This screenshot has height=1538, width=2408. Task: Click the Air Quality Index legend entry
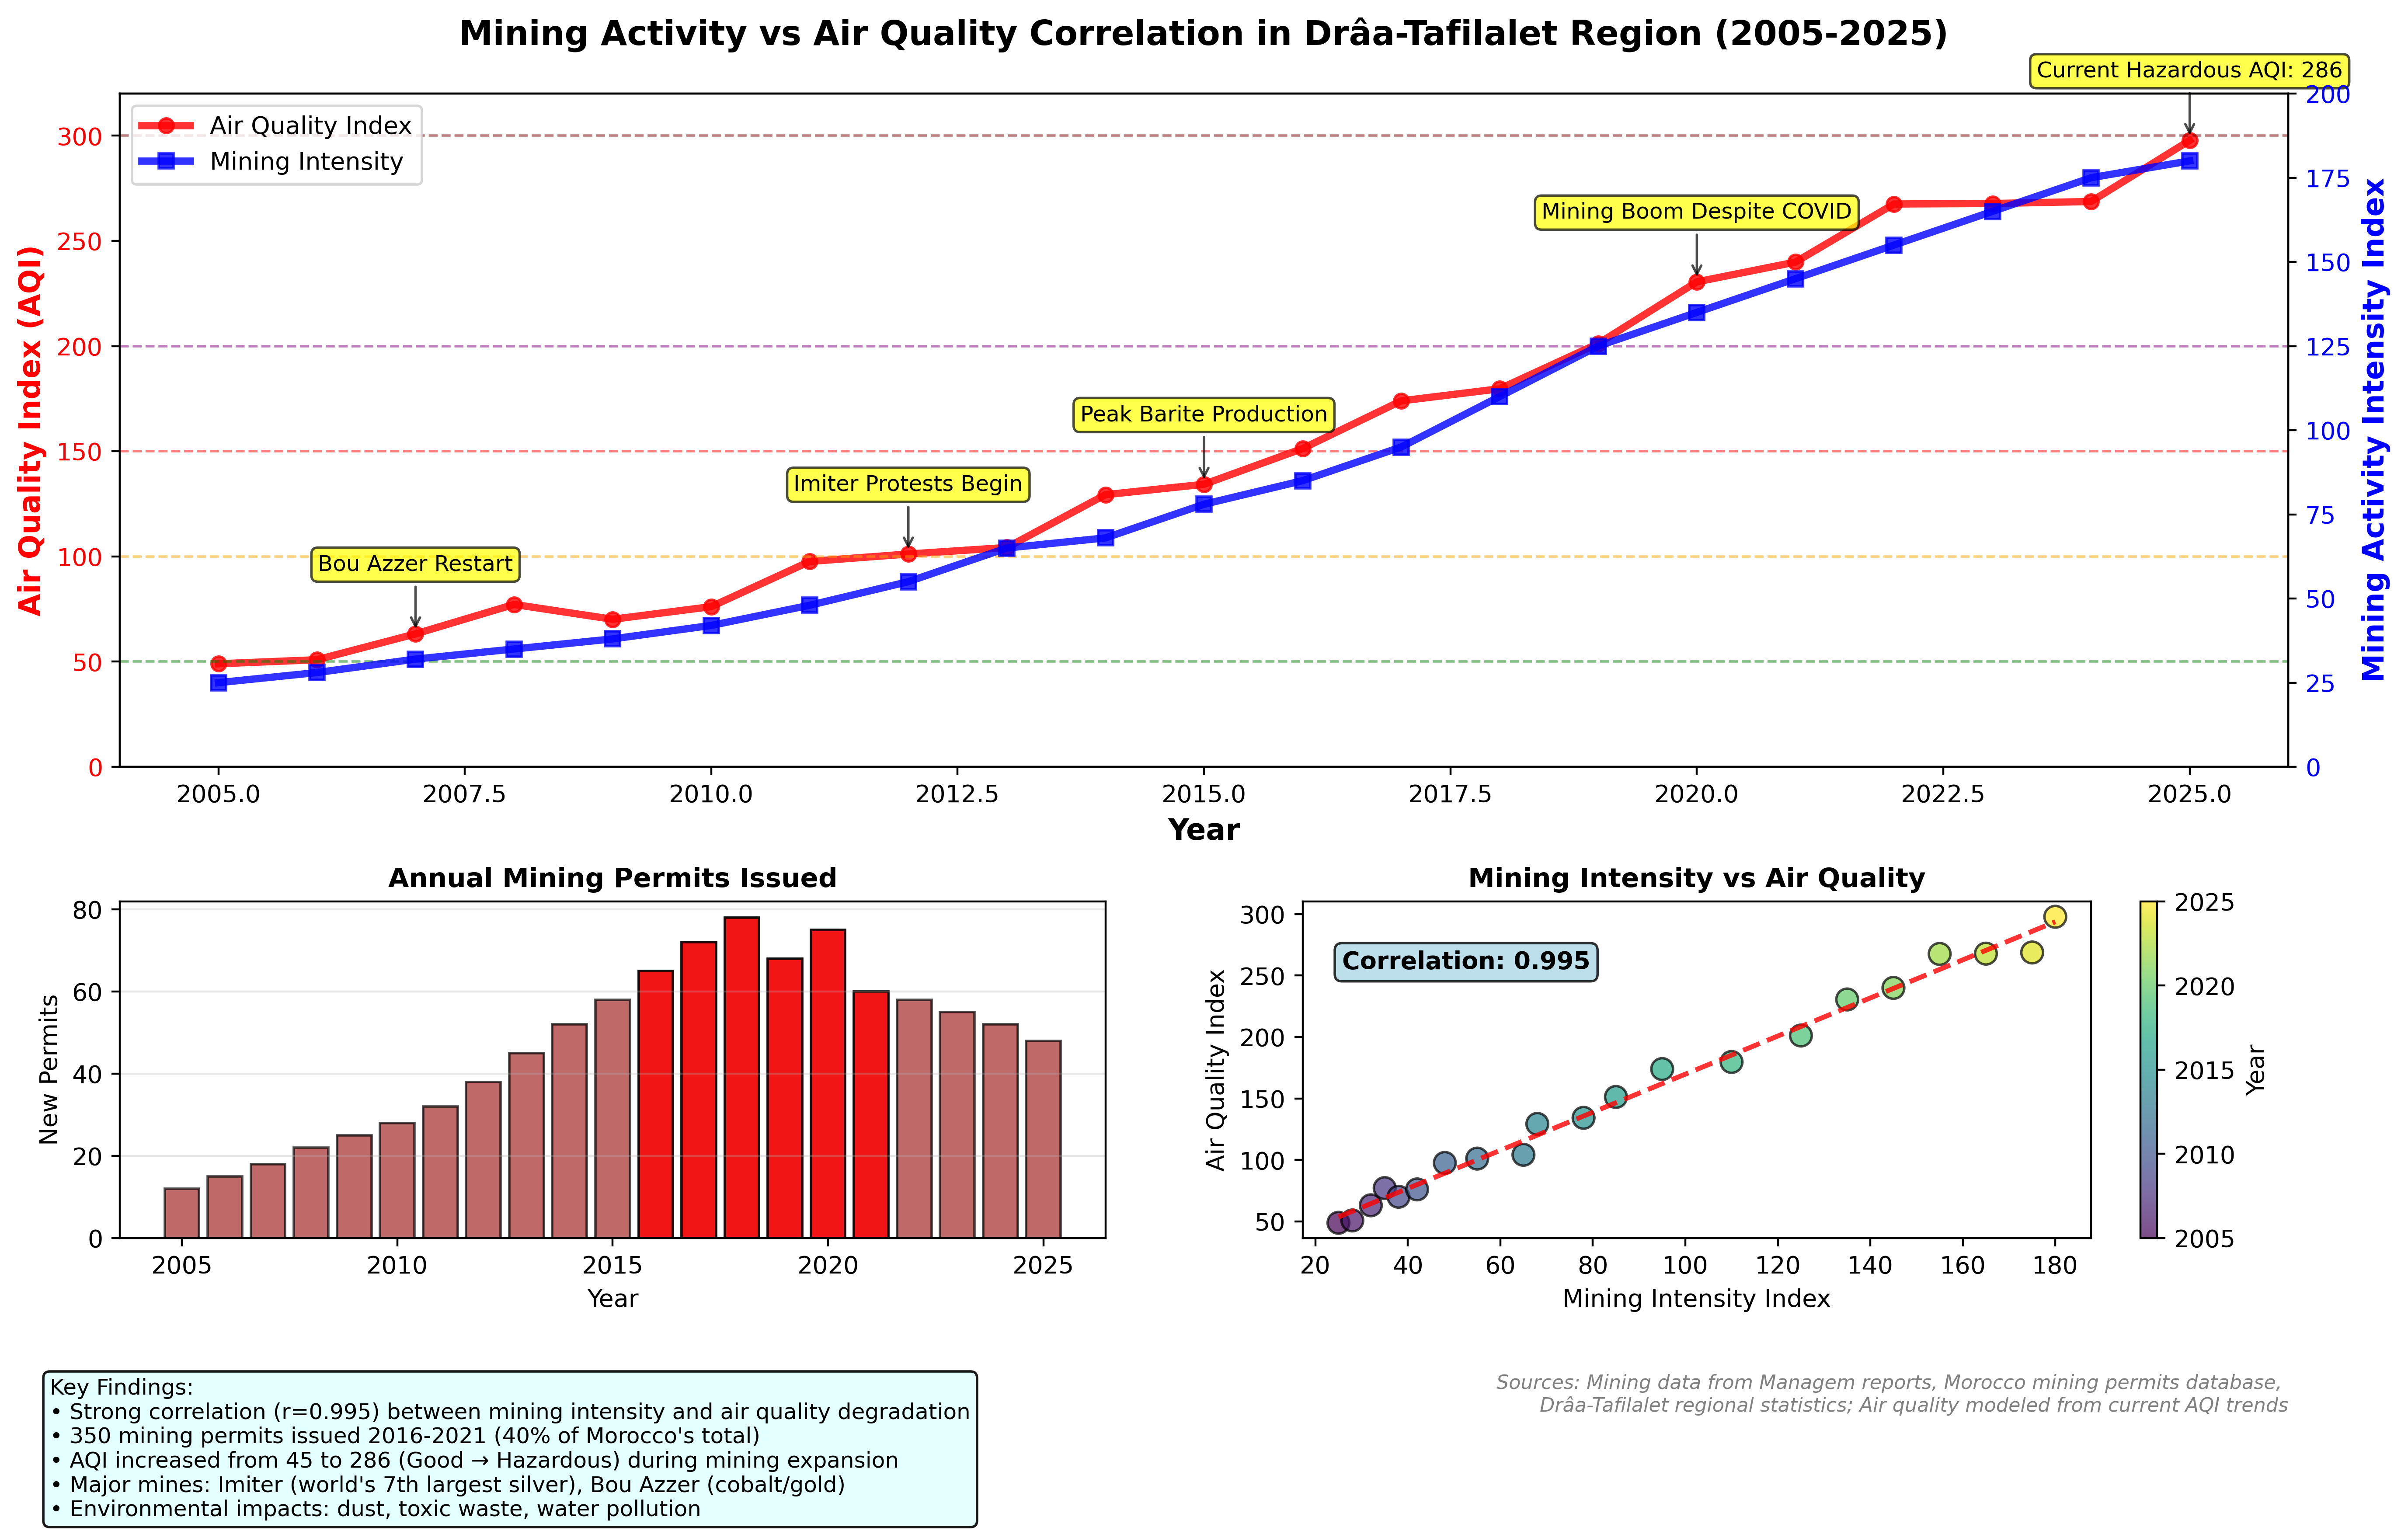[x=309, y=126]
